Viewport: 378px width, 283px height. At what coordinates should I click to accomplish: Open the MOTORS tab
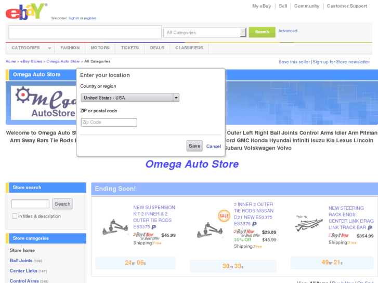click(x=100, y=48)
